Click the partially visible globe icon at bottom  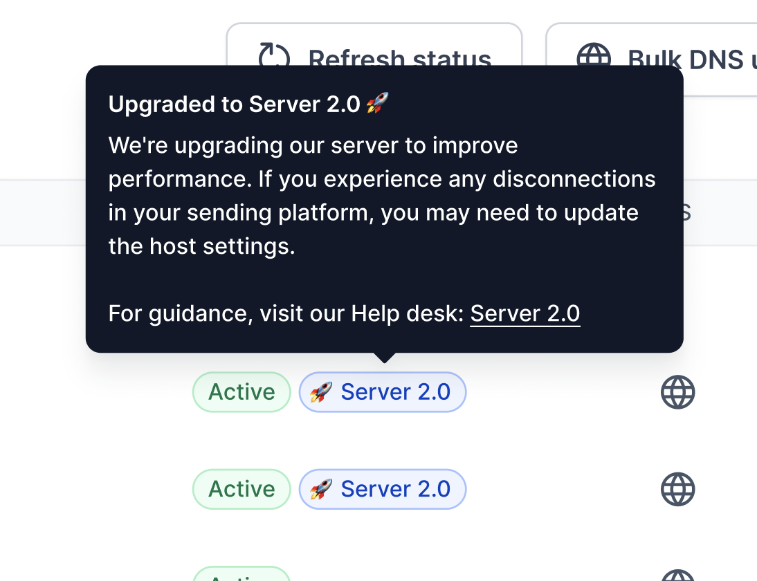678,575
